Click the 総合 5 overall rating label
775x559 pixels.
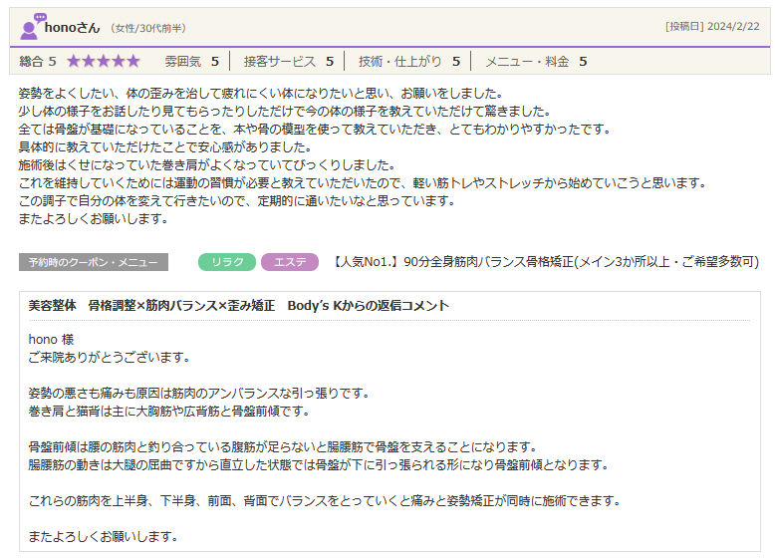point(38,61)
